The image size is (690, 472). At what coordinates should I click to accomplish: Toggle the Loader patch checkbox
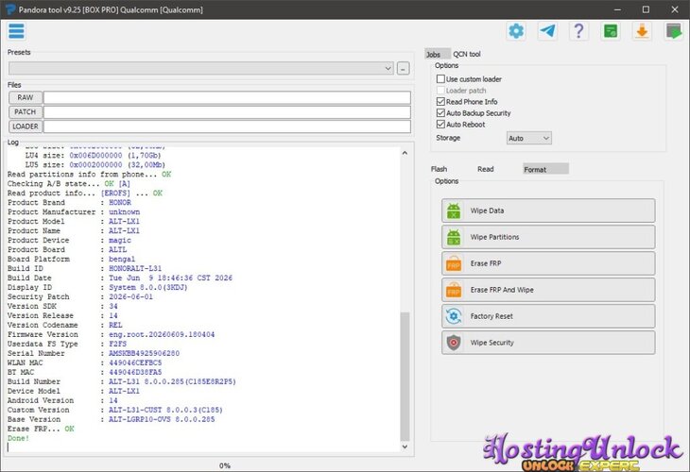point(440,90)
